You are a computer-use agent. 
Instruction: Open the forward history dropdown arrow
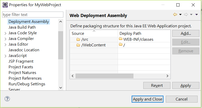pos(191,14)
